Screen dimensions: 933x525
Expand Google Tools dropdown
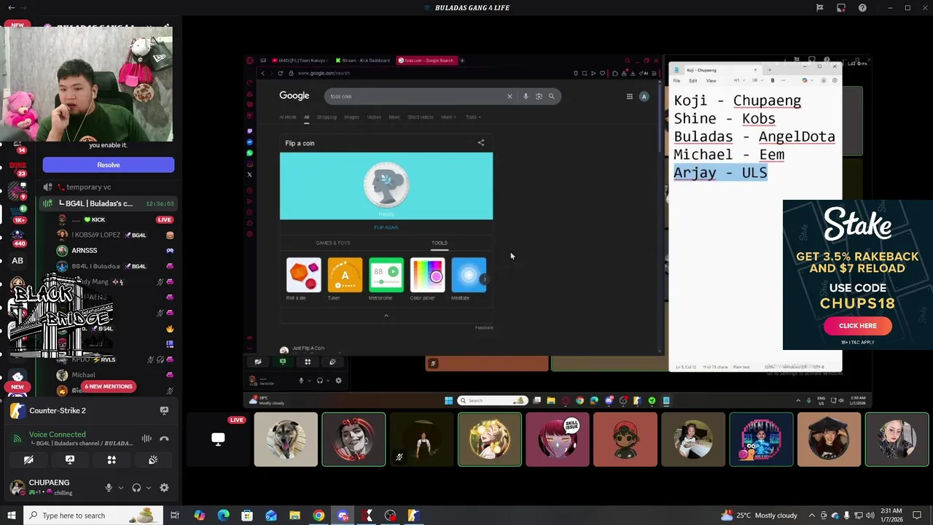tap(473, 117)
